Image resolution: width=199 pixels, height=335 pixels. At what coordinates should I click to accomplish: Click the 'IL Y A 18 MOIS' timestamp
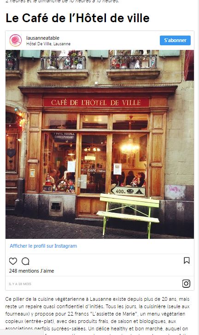pyautogui.click(x=20, y=284)
